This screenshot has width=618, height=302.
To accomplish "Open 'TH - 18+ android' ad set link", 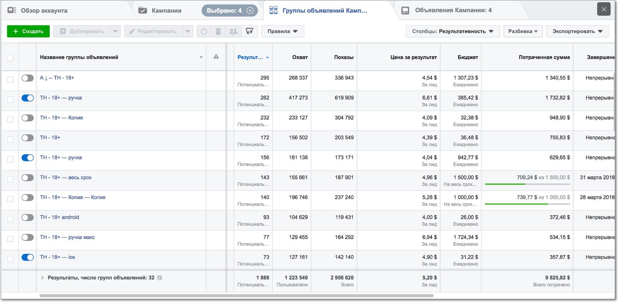I will pyautogui.click(x=59, y=217).
